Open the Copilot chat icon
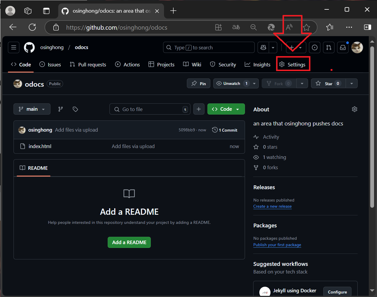 (x=263, y=47)
